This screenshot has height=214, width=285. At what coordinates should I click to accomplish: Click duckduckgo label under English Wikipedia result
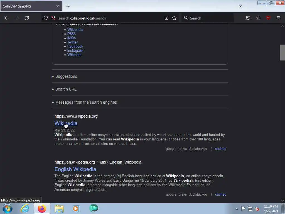[x=198, y=194]
